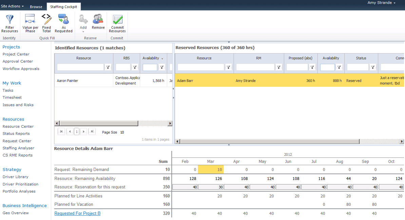The height and width of the screenshot is (220, 405).
Task: Click left arrow of Reserved Resources scrollbar
Action: point(177,142)
